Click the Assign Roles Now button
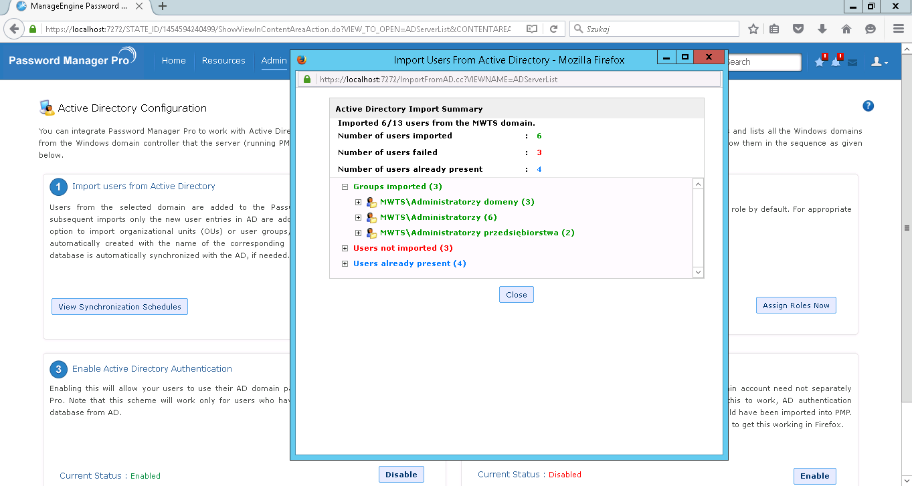The width and height of the screenshot is (912, 486). [796, 306]
